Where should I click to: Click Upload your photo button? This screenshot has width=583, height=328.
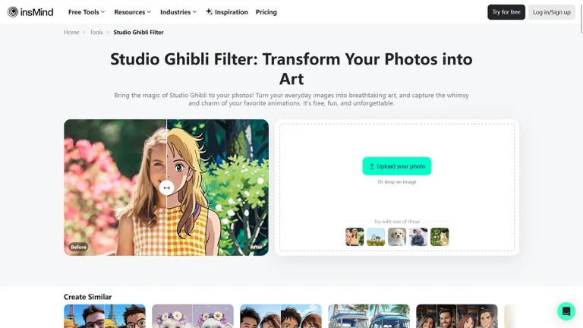point(397,166)
